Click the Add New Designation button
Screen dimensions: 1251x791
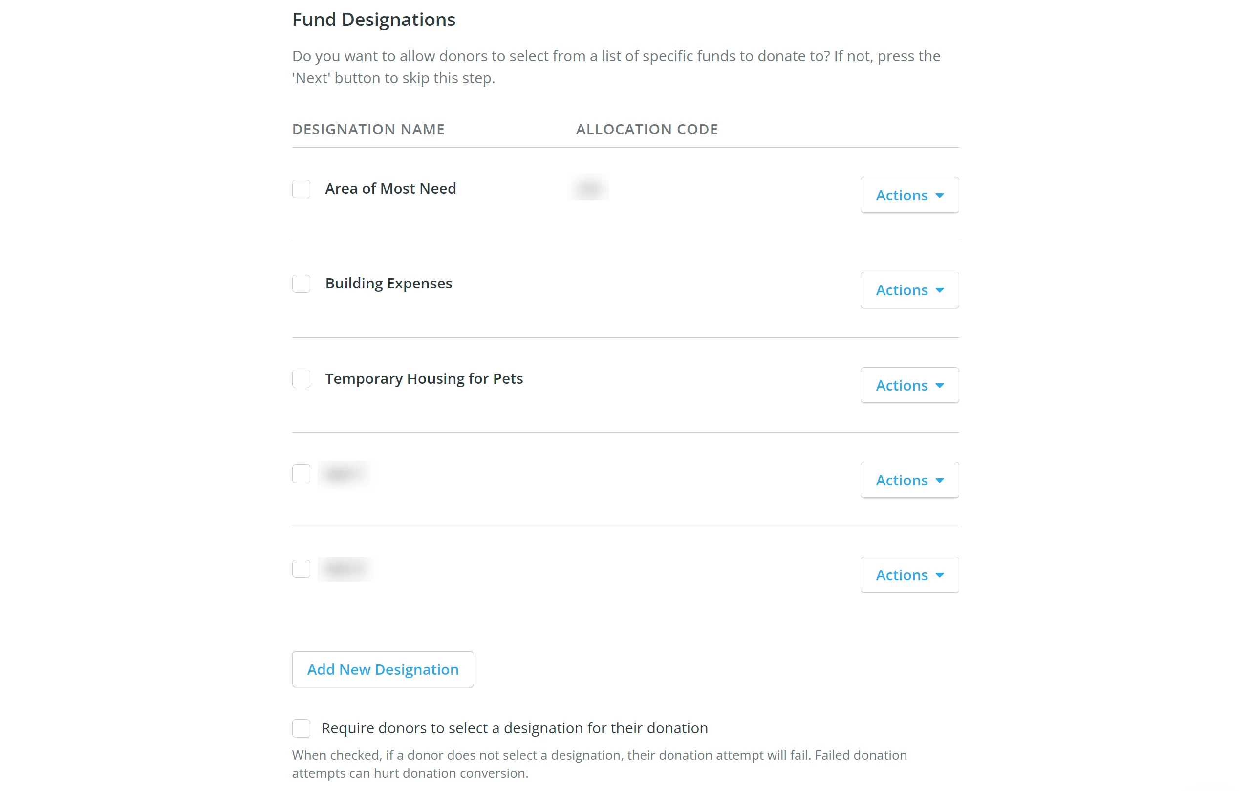382,669
